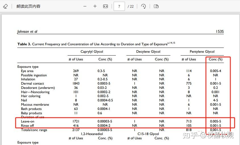Click the Pentylene Leave-on uses 713
This screenshot has width=240, height=145.
(x=189, y=121)
